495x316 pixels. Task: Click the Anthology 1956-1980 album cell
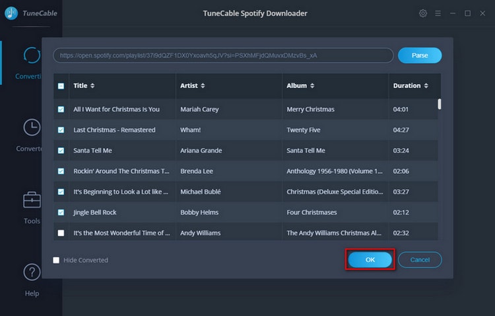[x=335, y=171]
